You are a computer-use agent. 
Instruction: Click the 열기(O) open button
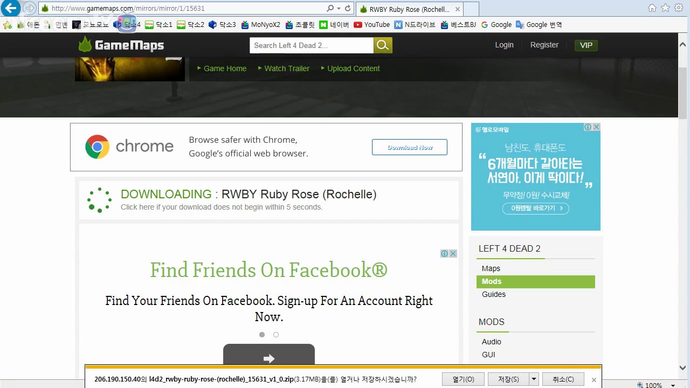point(463,379)
